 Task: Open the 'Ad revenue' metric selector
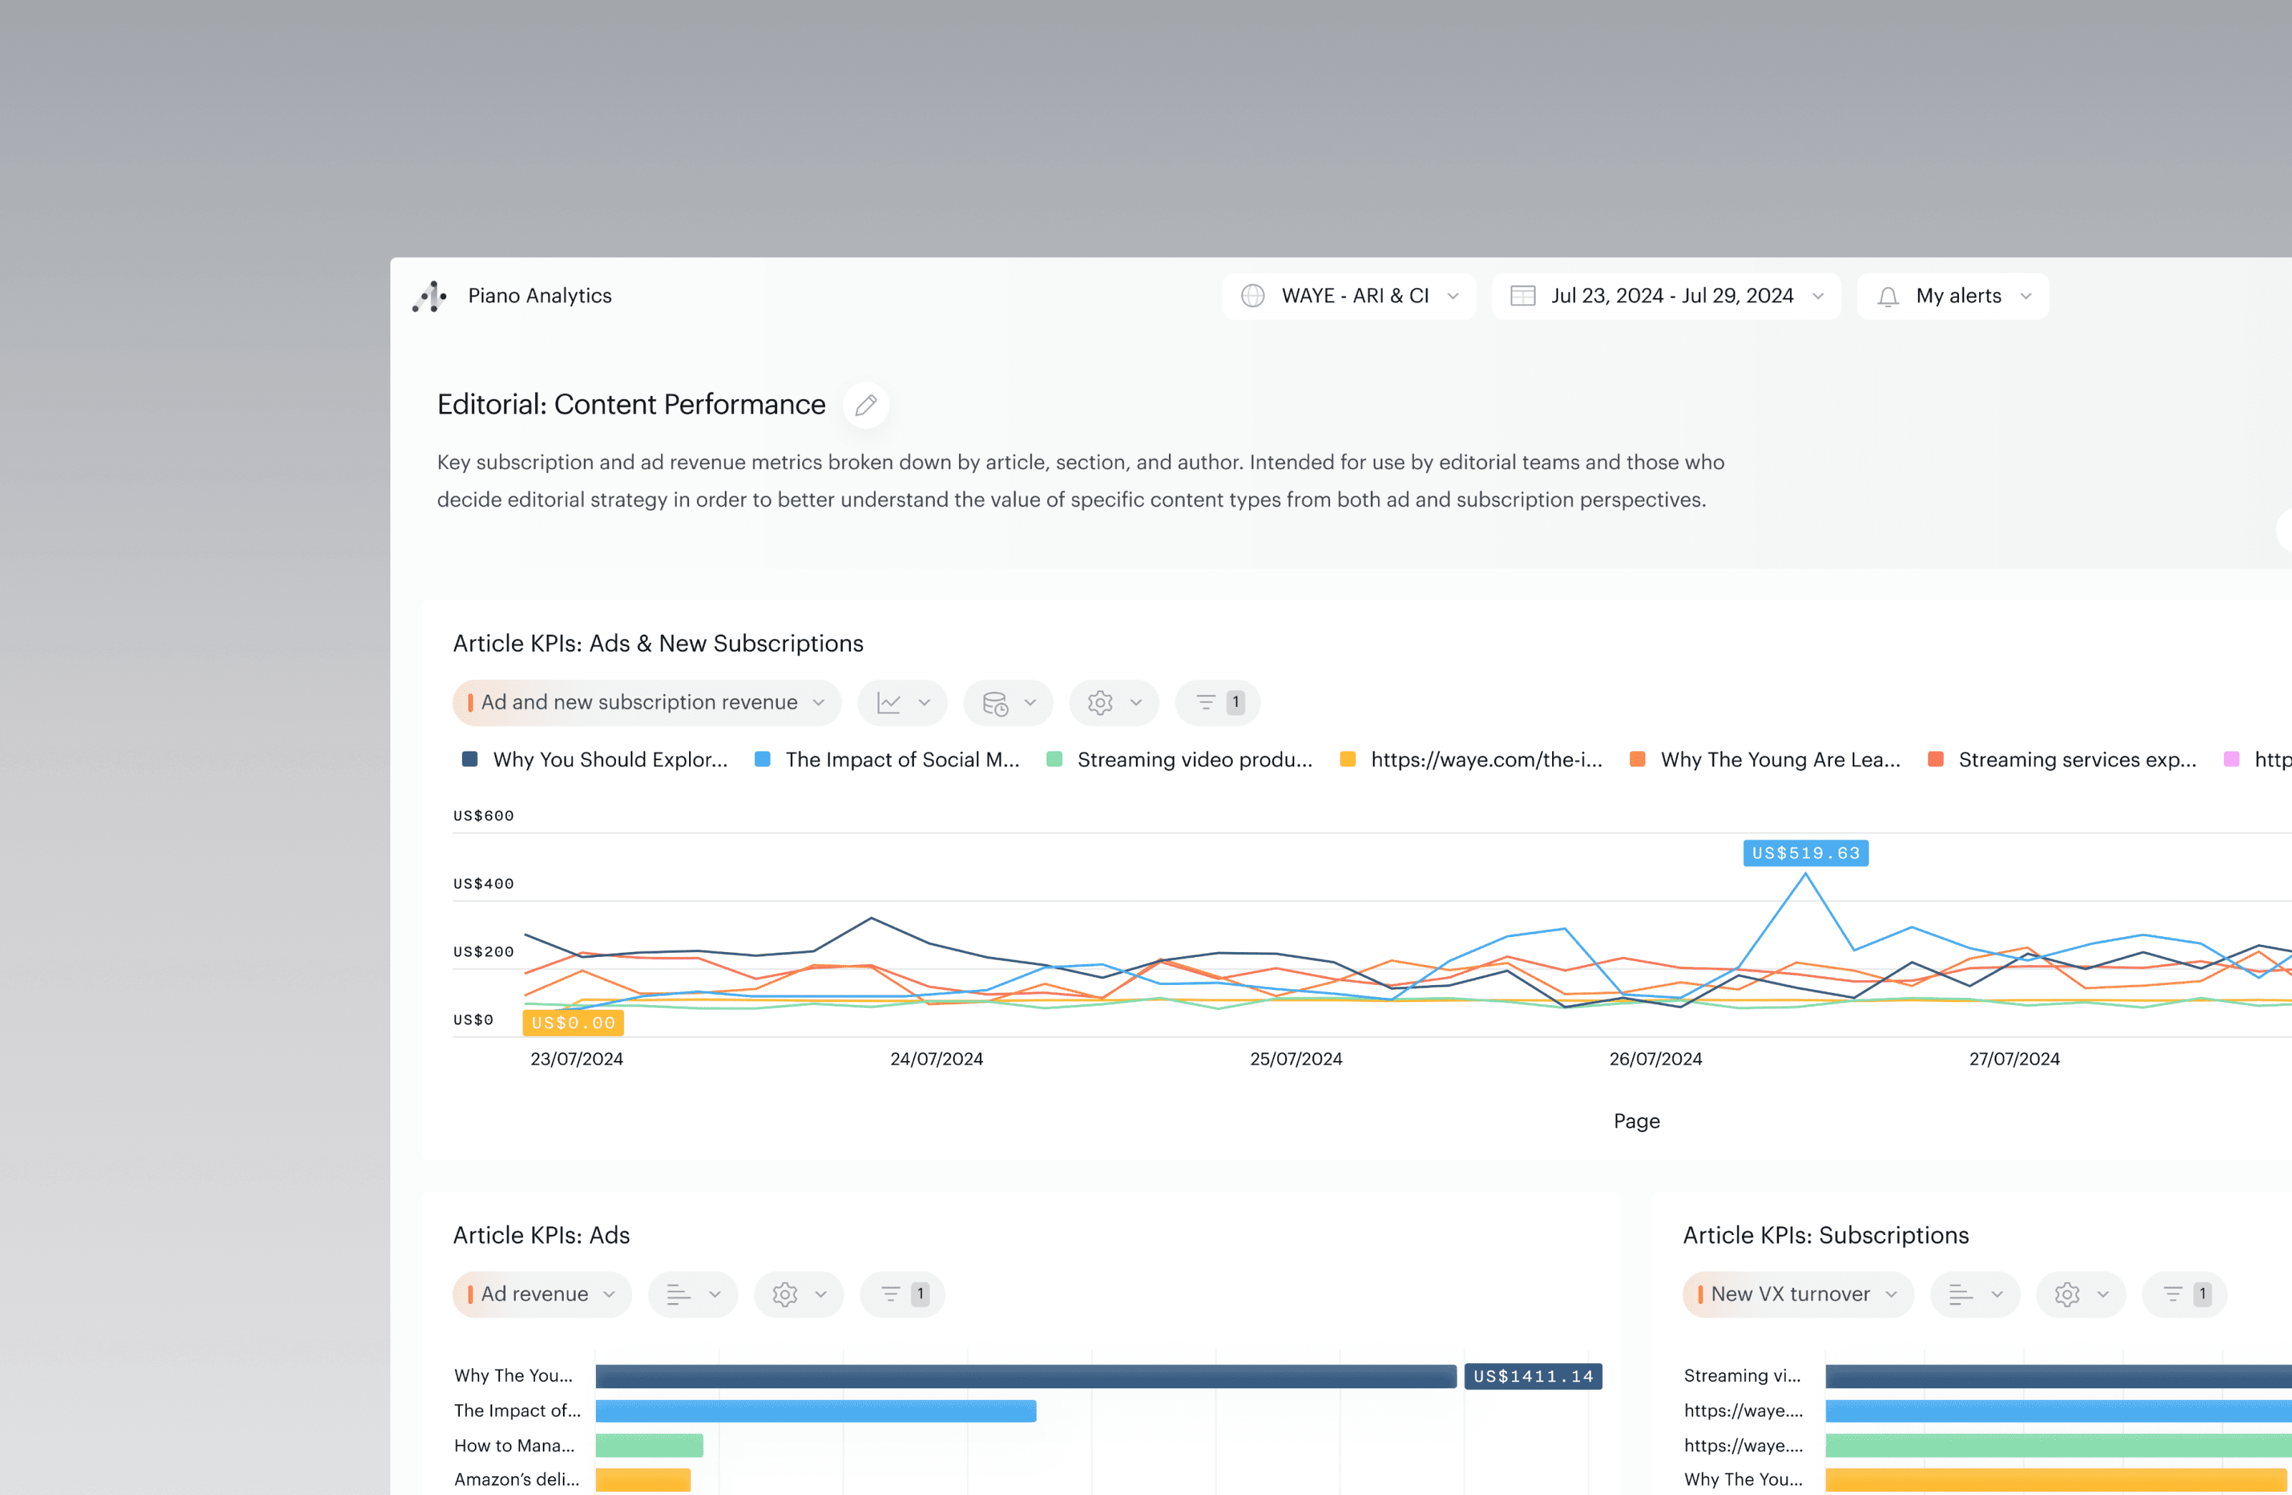click(x=541, y=1294)
